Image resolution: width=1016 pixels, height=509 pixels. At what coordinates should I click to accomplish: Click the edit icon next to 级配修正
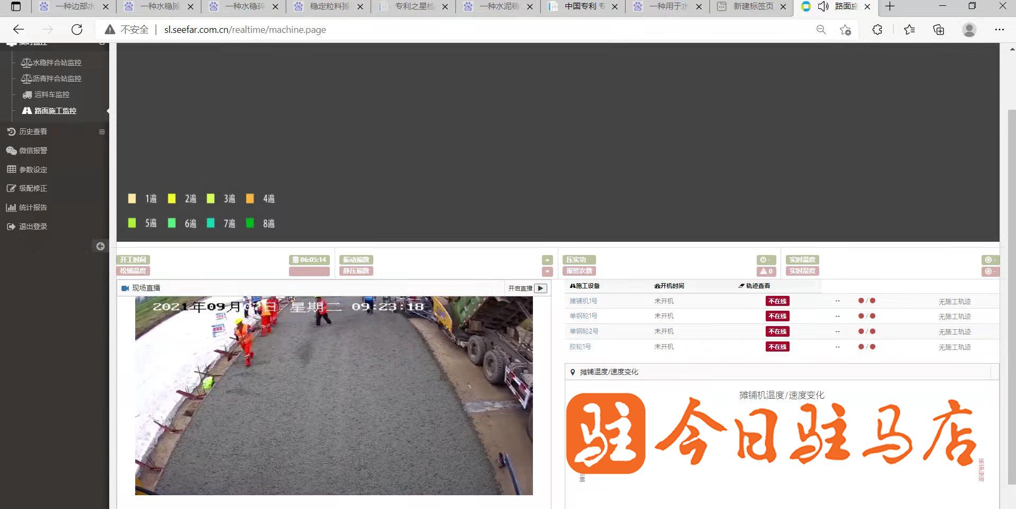tap(11, 188)
